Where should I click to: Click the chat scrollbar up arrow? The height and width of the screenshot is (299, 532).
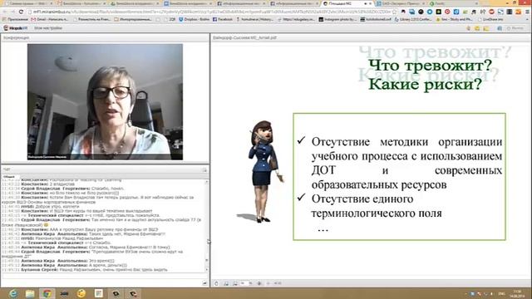[207, 183]
